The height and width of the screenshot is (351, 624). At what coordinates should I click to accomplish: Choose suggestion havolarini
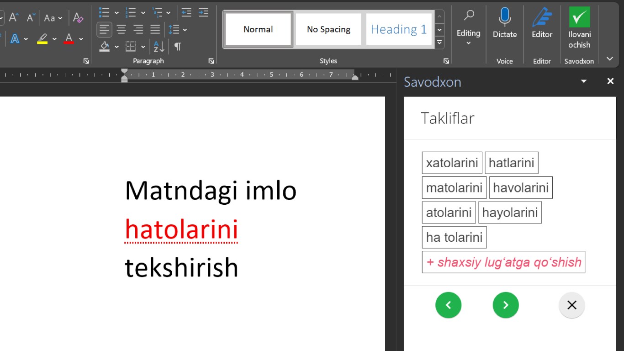click(521, 187)
